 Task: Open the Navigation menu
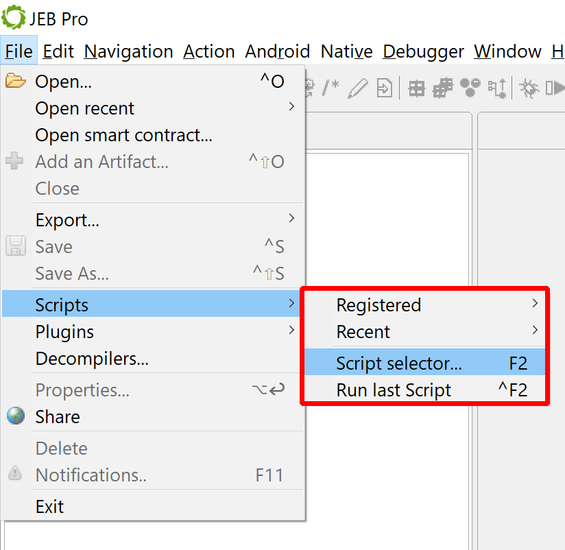point(128,51)
